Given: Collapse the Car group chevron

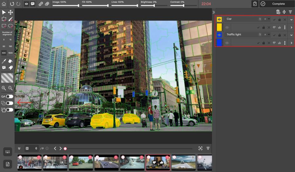Looking at the screenshot, I should coord(291,19).
